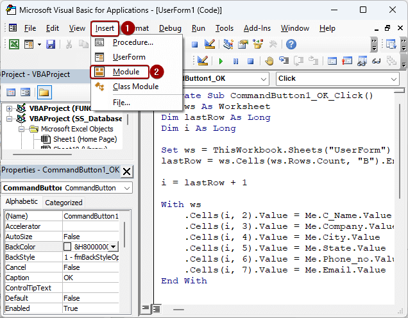The image size is (408, 318).
Task: Click the code window vertical scrollbar
Action: (x=400, y=151)
